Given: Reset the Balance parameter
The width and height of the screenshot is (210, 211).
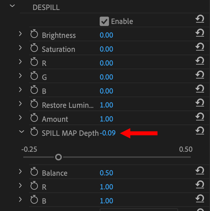Looking at the screenshot, I should 200,171.
